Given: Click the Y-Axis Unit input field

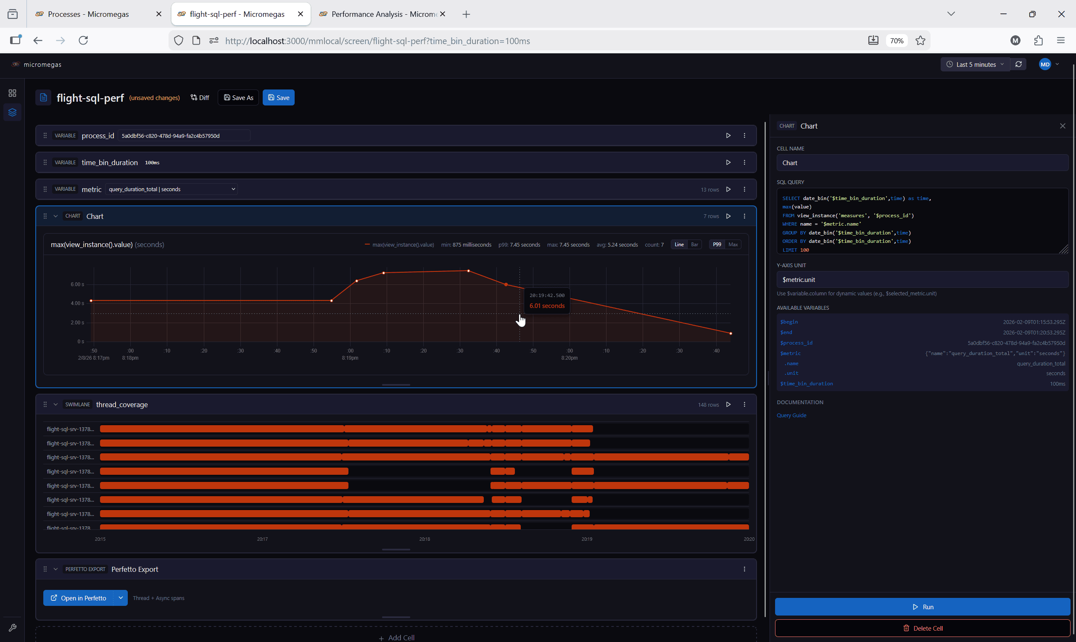Looking at the screenshot, I should coord(923,279).
